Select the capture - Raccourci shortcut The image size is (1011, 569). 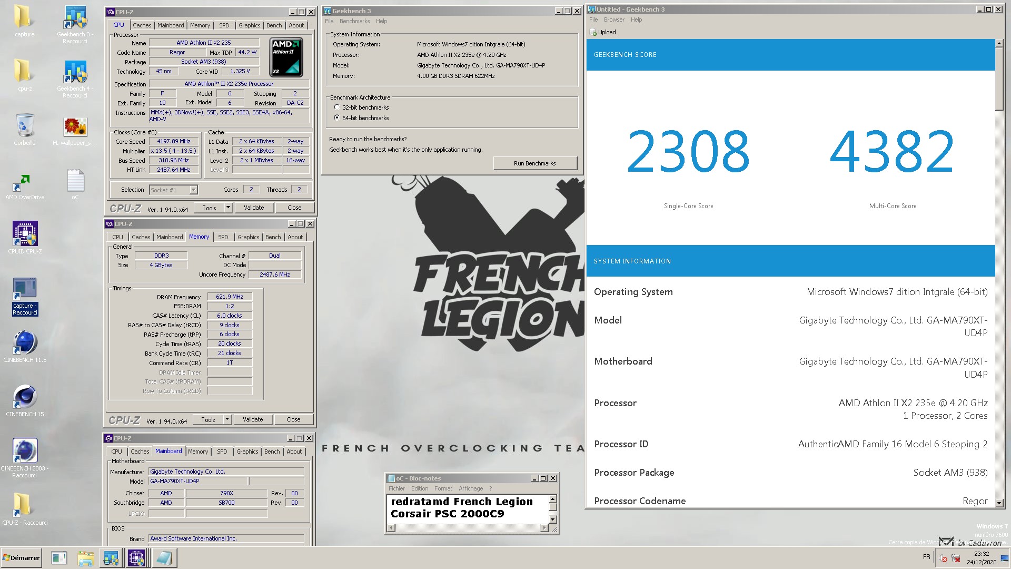[25, 297]
